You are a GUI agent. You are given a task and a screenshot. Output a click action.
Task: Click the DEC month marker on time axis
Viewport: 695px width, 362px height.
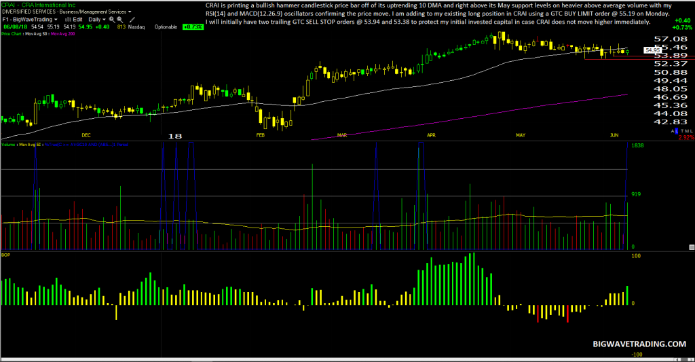pos(86,135)
